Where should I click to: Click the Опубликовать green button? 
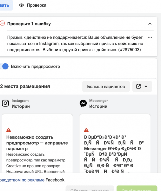point(137,188)
